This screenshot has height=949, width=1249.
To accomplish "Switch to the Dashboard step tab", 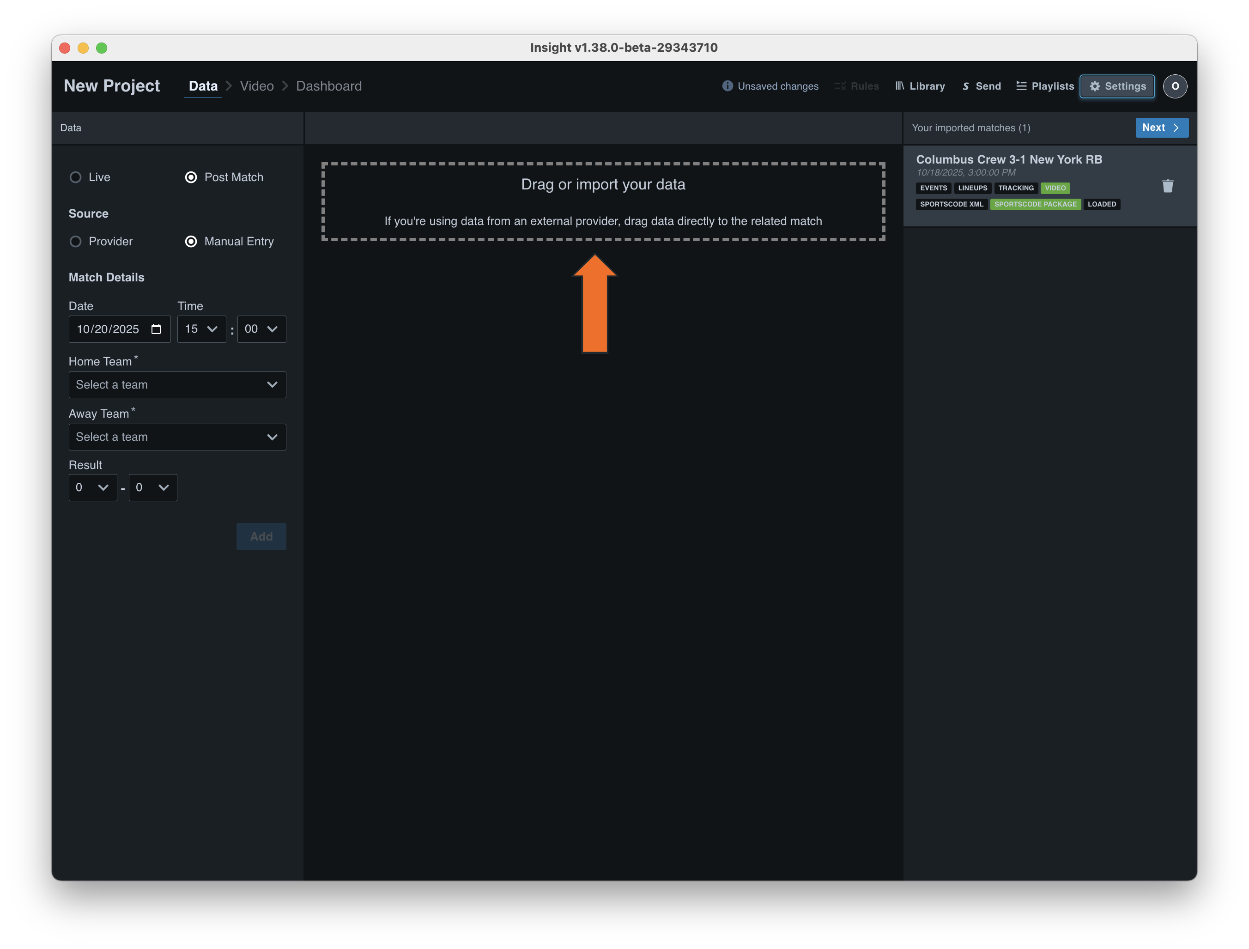I will click(329, 86).
